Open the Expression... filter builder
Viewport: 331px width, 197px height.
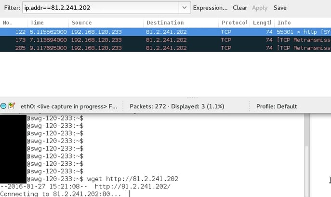[x=210, y=8]
